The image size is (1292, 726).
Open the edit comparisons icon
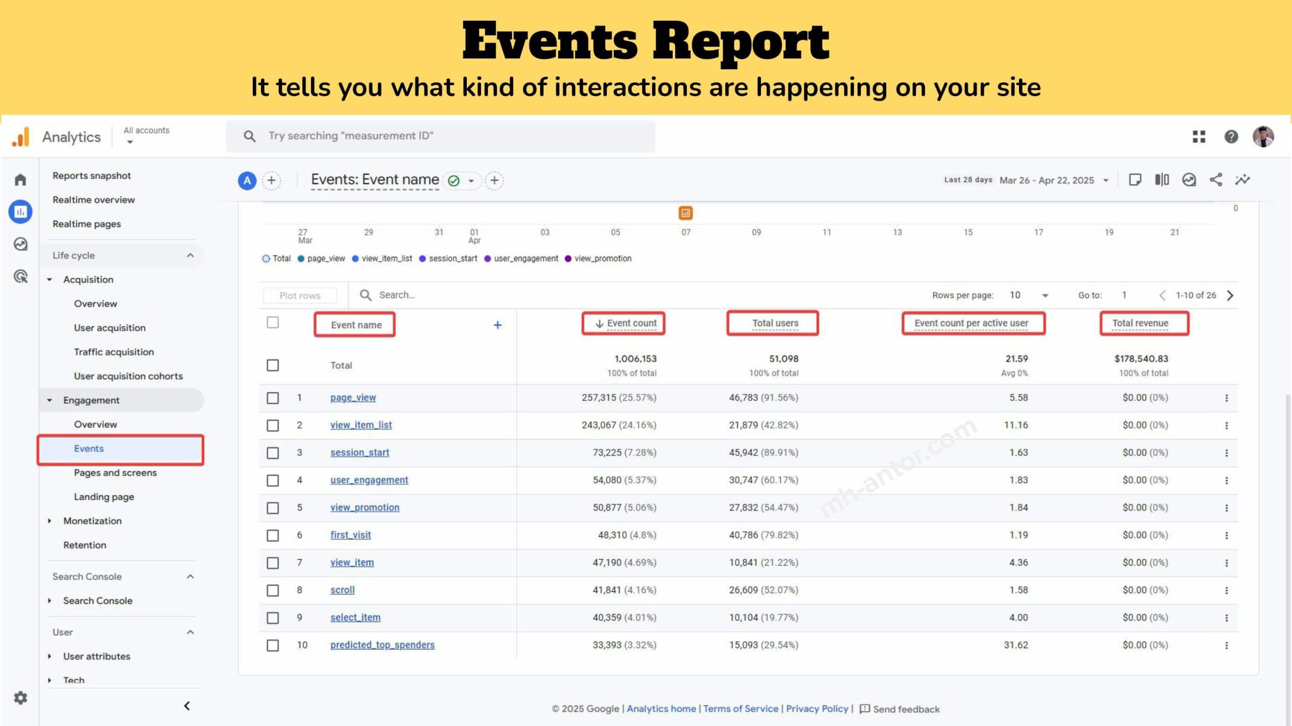pyautogui.click(x=1162, y=180)
